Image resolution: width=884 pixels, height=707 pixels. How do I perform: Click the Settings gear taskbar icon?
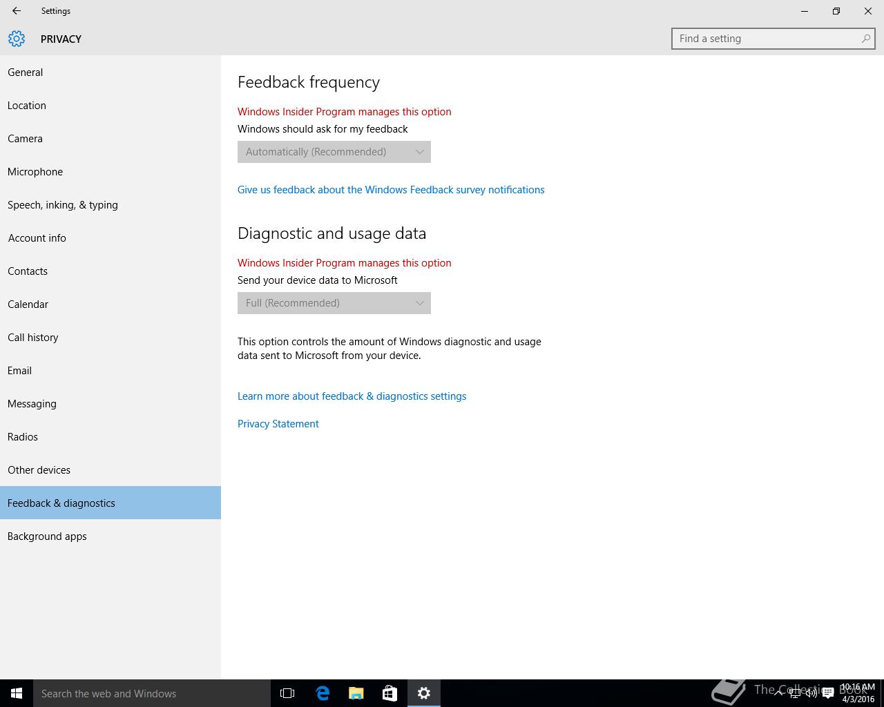coord(424,693)
